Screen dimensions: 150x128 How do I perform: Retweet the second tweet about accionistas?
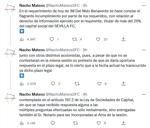pos(77,84)
